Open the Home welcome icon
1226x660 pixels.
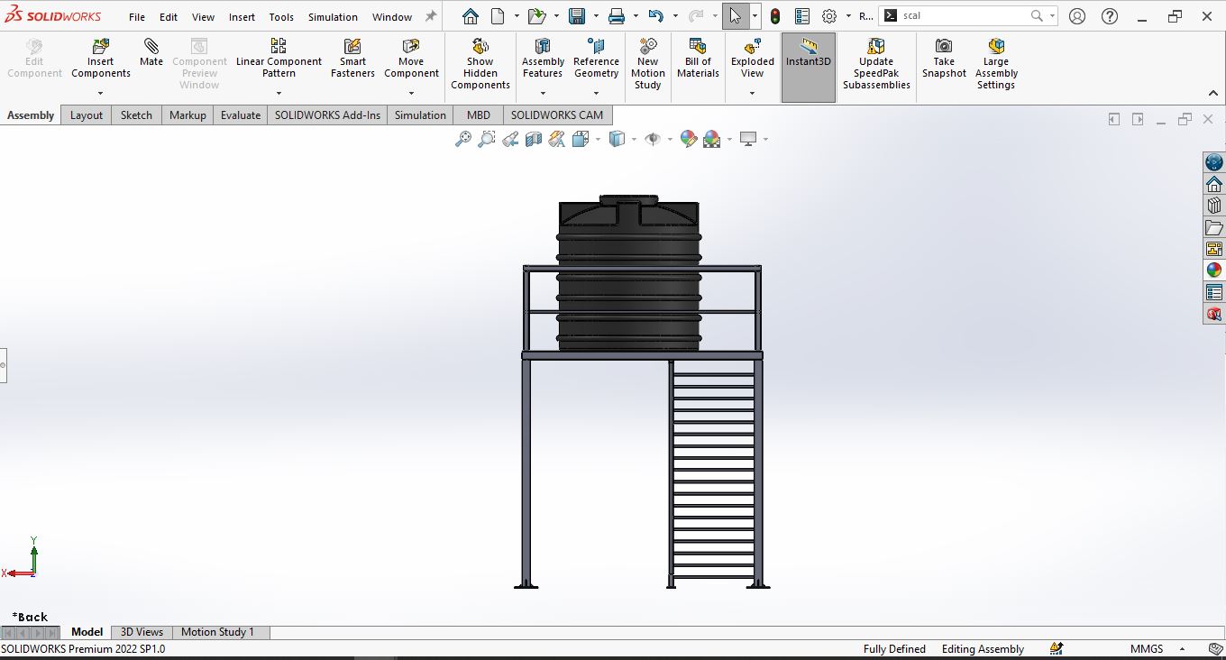471,16
